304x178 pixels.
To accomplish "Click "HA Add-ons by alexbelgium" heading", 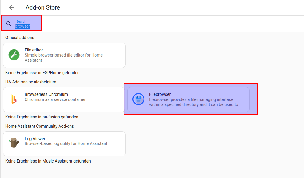I will 31,82.
